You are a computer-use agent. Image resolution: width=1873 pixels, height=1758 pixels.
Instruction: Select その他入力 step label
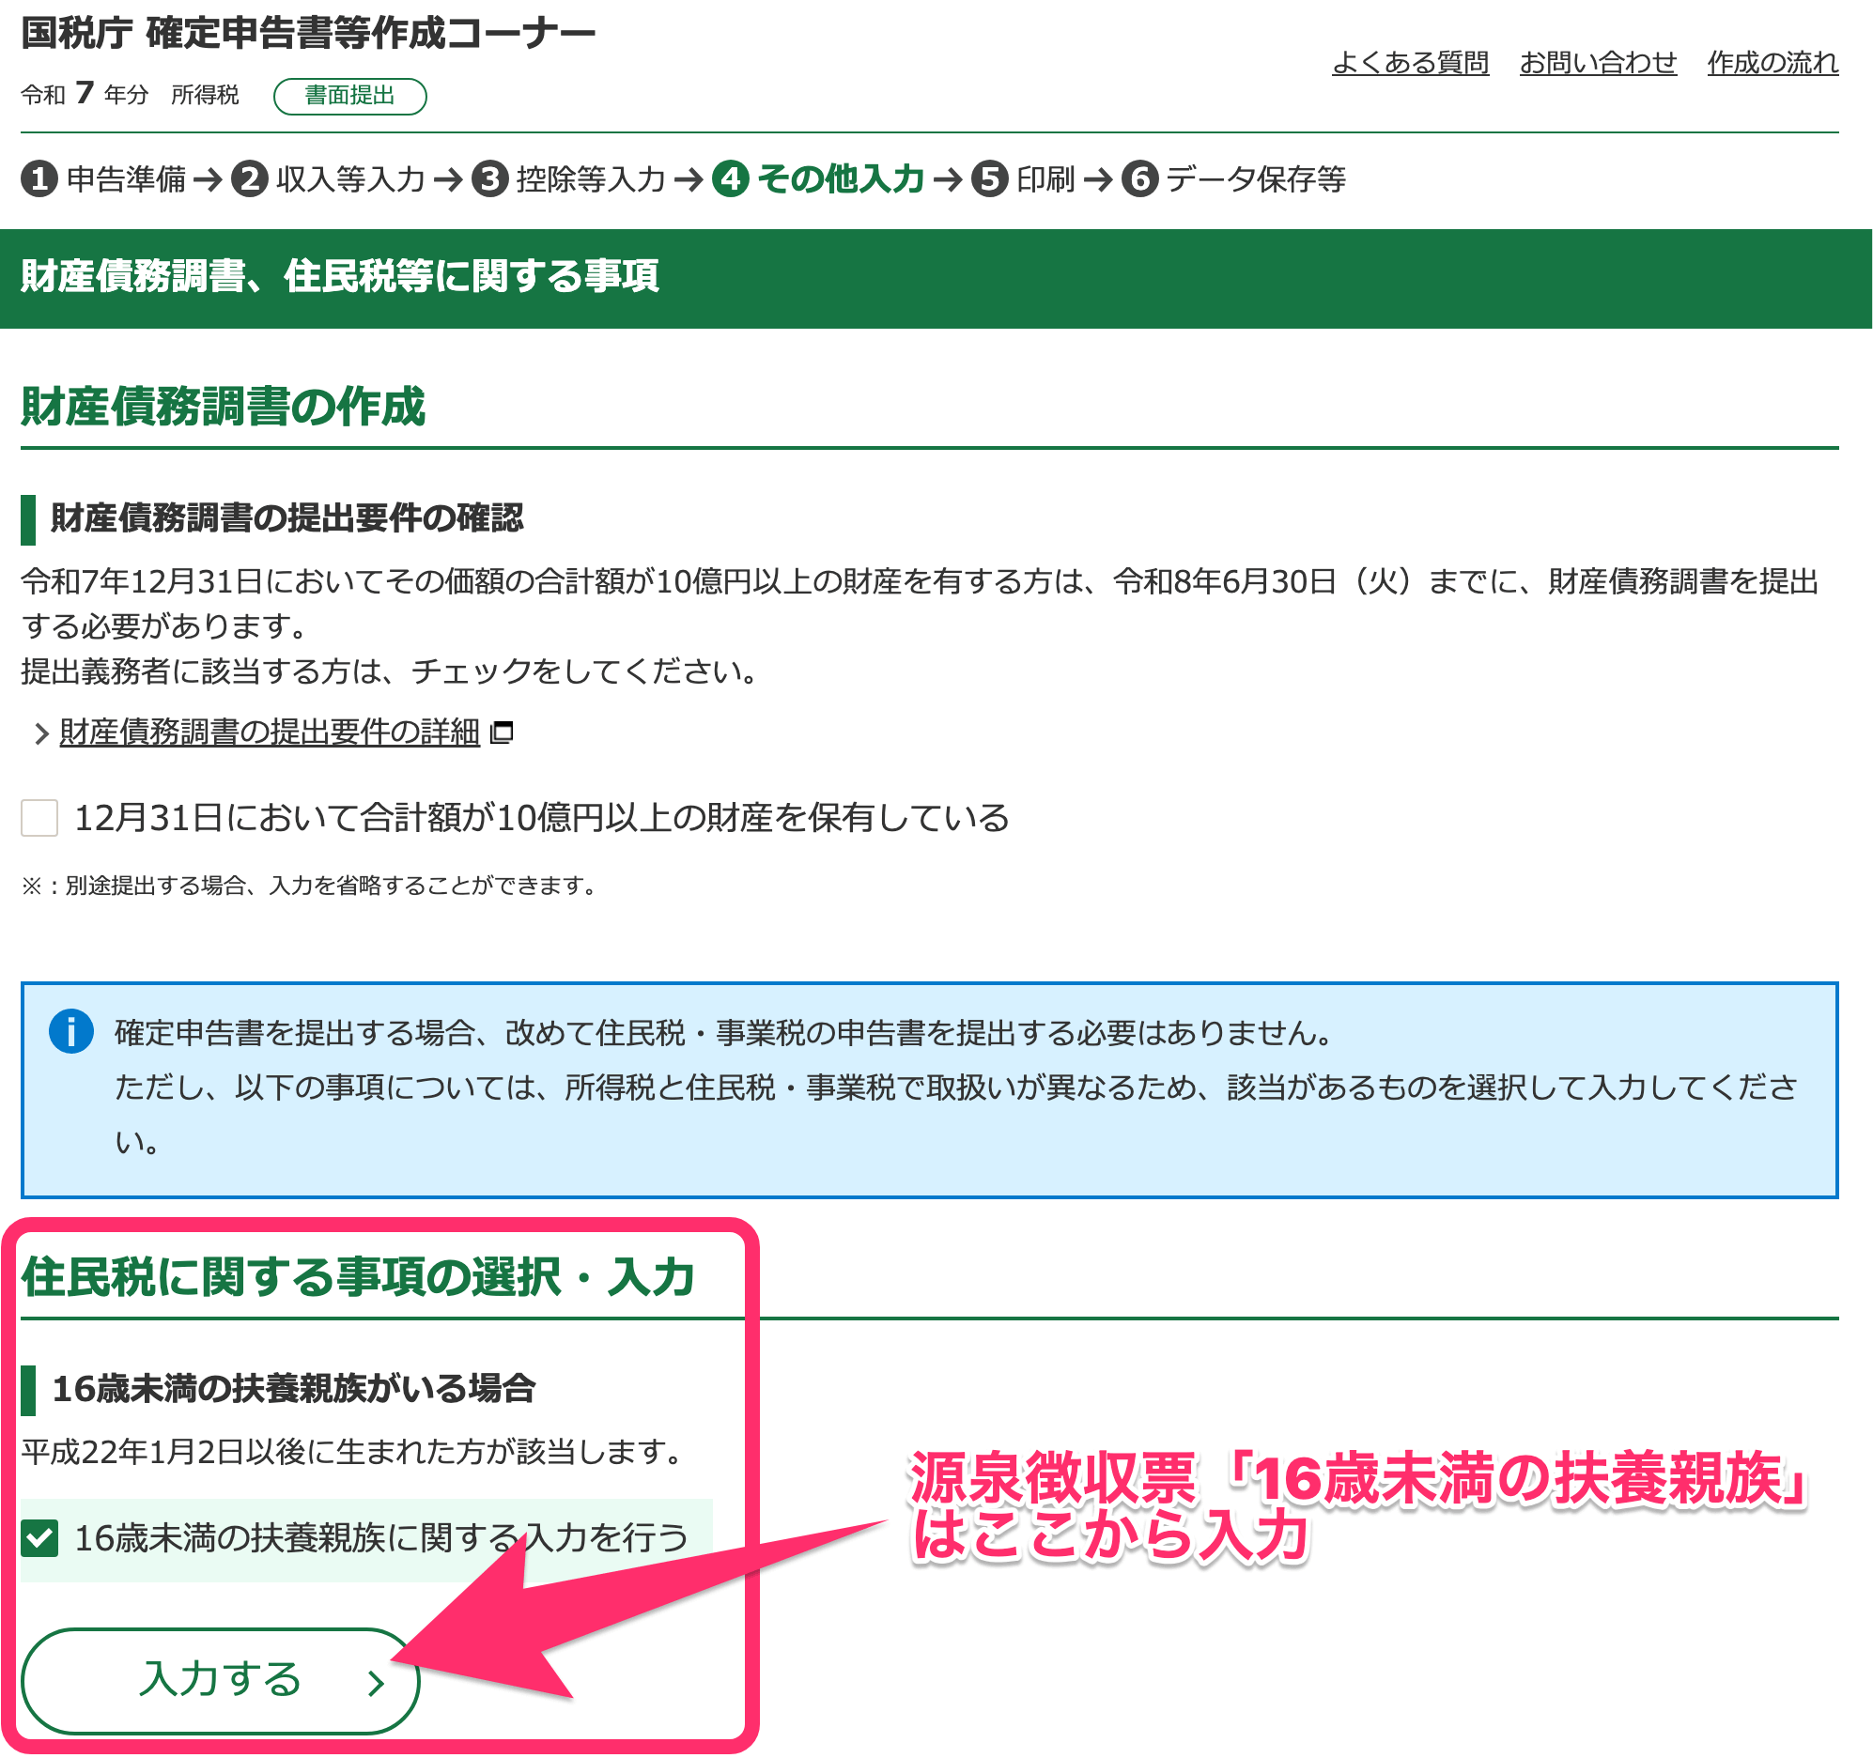tap(841, 179)
